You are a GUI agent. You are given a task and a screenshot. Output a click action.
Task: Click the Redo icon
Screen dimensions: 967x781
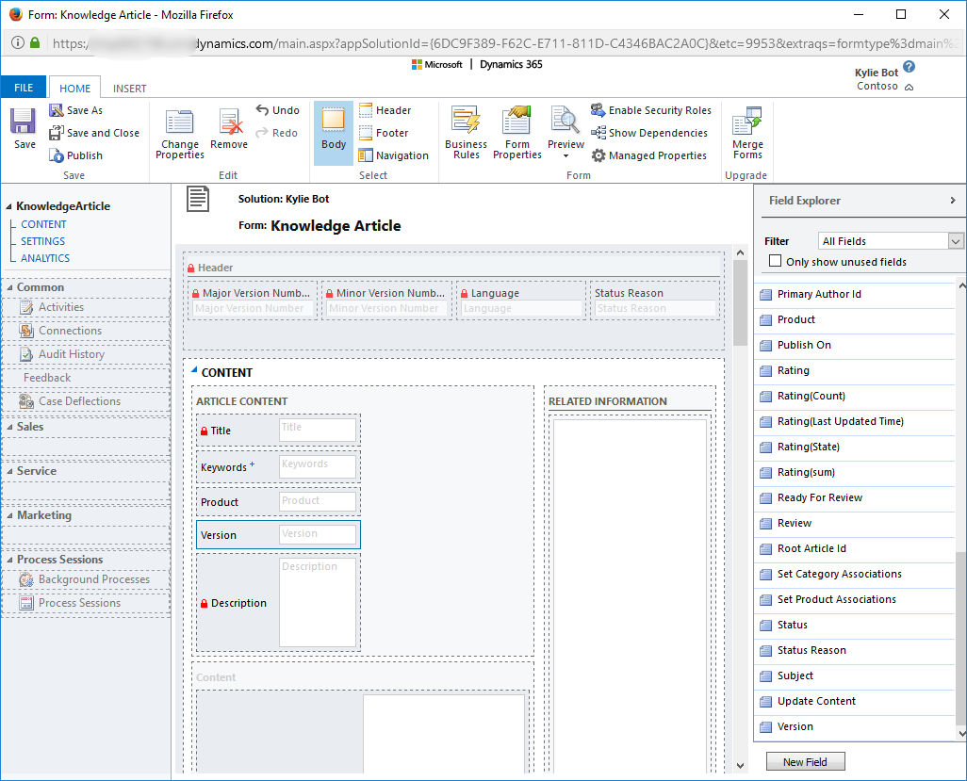[x=262, y=133]
